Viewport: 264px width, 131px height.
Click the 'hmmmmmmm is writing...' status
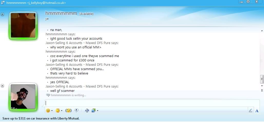(69, 95)
